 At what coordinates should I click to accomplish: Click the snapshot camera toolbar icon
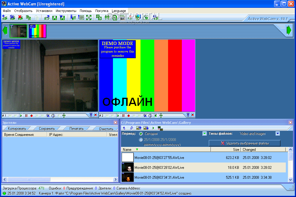pos(146,18)
